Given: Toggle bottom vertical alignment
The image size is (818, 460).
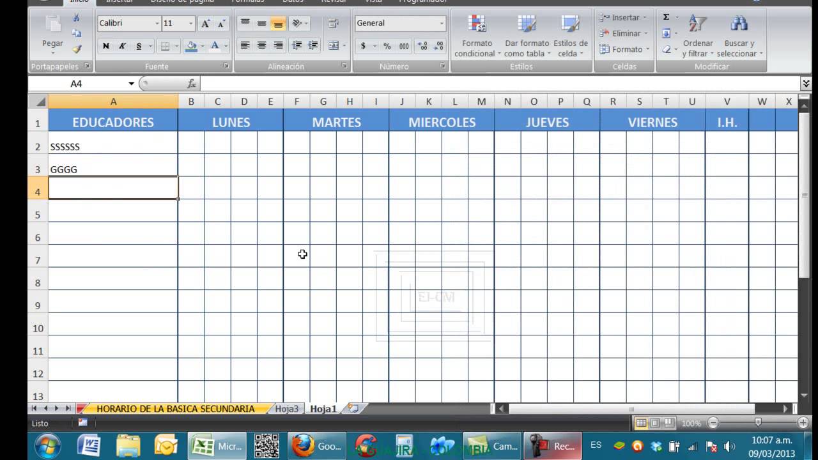Looking at the screenshot, I should (278, 24).
